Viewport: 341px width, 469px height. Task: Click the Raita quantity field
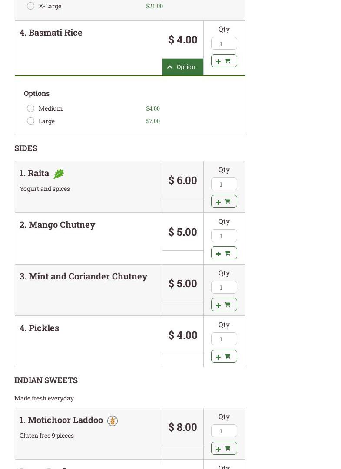(224, 184)
